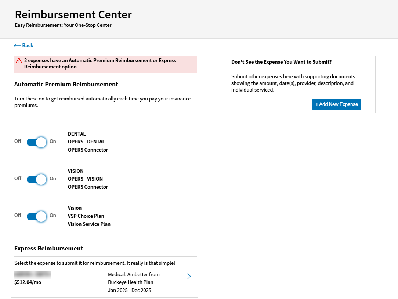
Task: Click the Add New Expense button
Action: click(x=337, y=104)
